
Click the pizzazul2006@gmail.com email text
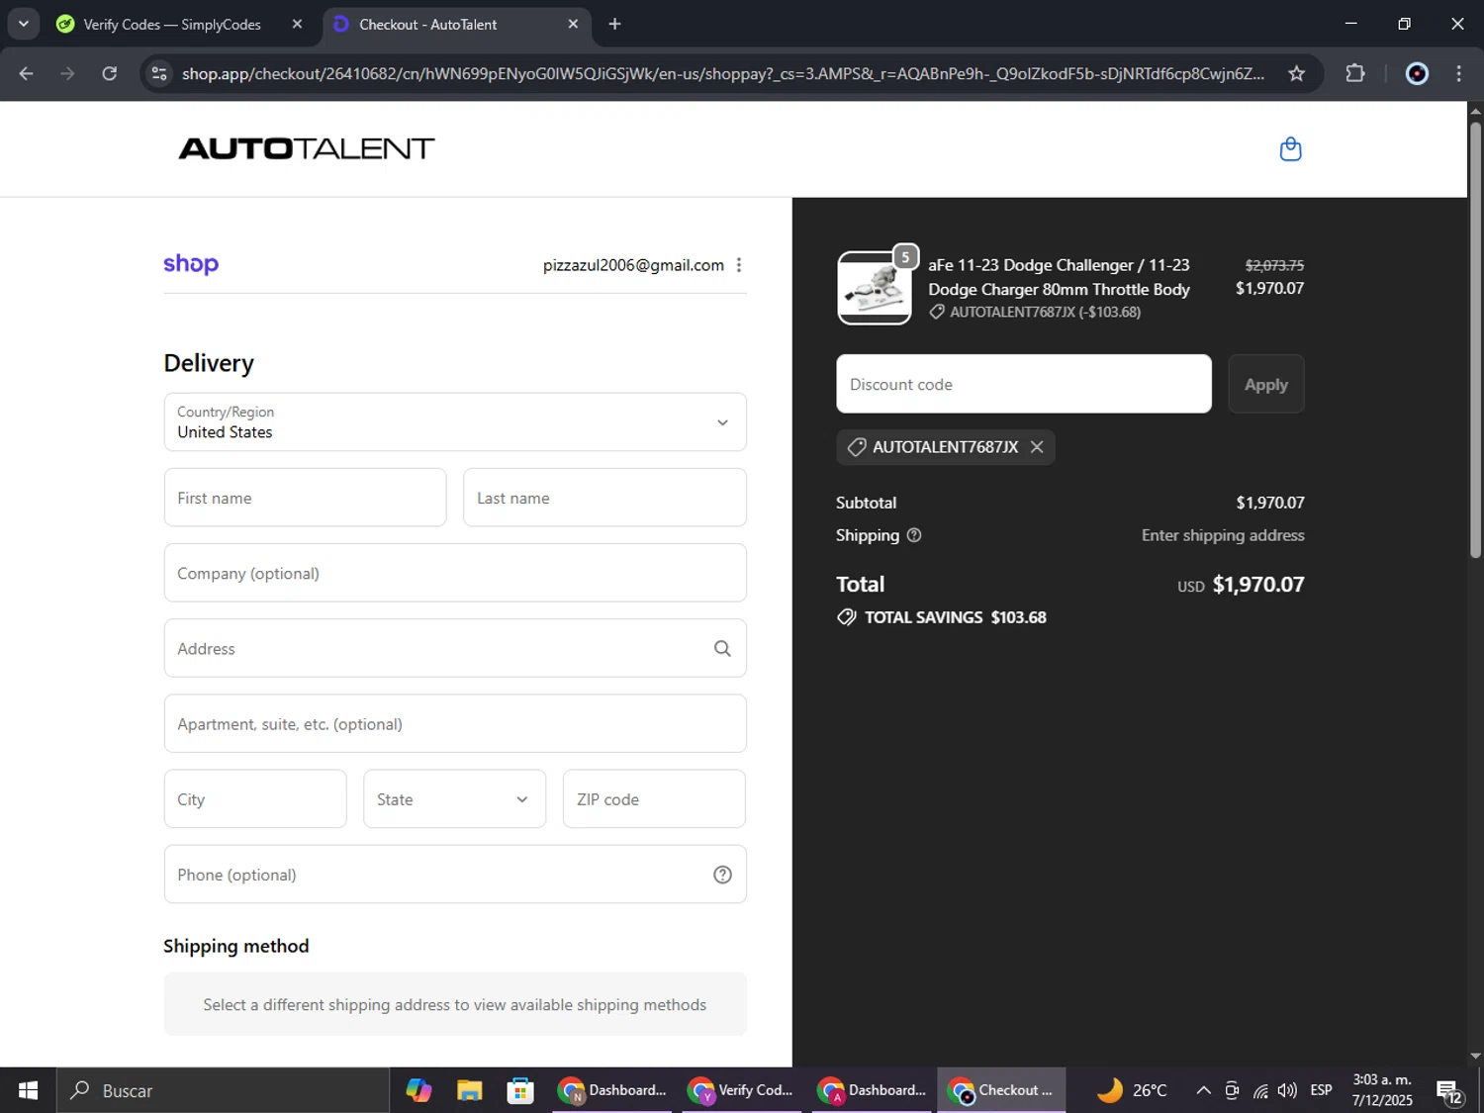click(633, 265)
